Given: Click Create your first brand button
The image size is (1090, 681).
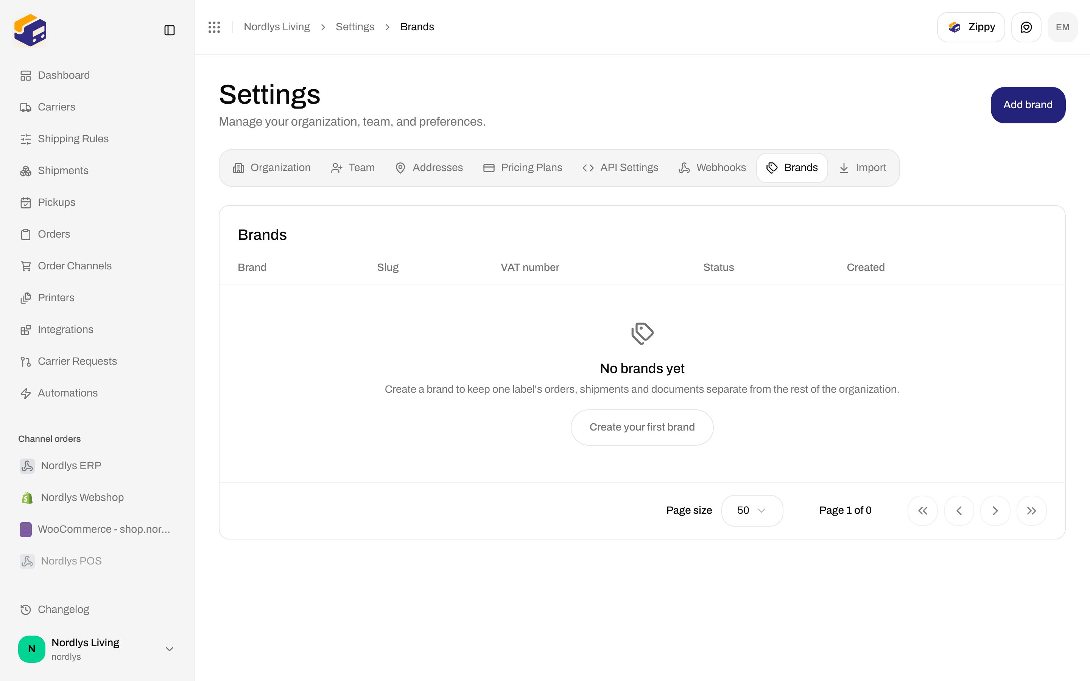Looking at the screenshot, I should coord(642,428).
